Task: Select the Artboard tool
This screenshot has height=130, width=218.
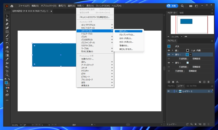Action: pos(7,71)
